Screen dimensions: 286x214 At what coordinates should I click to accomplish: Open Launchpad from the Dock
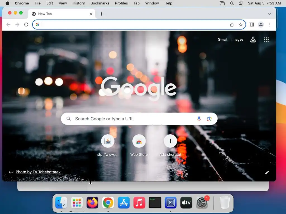[x=77, y=203]
